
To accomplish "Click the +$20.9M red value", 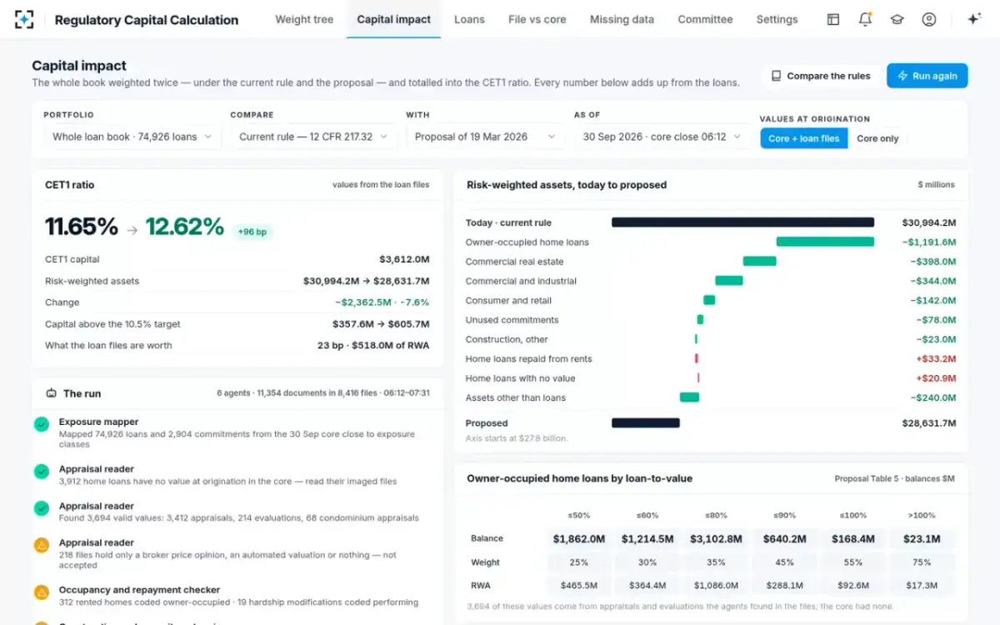I will [x=936, y=378].
